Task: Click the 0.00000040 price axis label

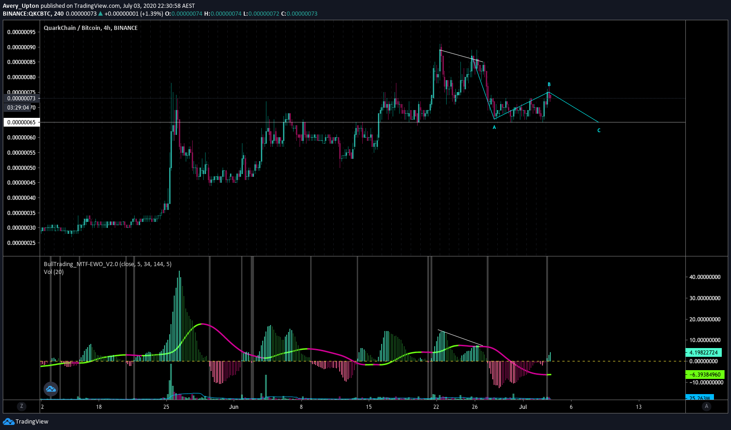Action: coord(21,198)
